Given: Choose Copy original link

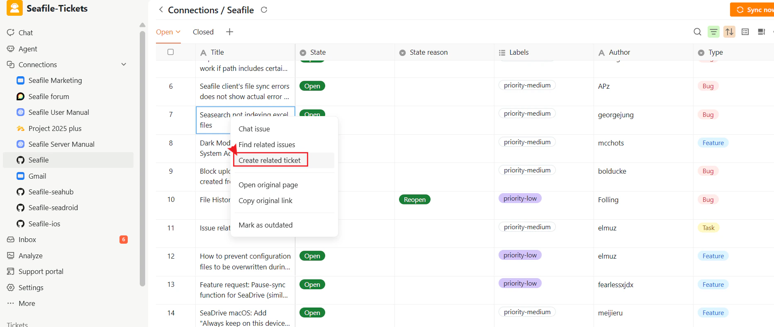Looking at the screenshot, I should click(284, 201).
